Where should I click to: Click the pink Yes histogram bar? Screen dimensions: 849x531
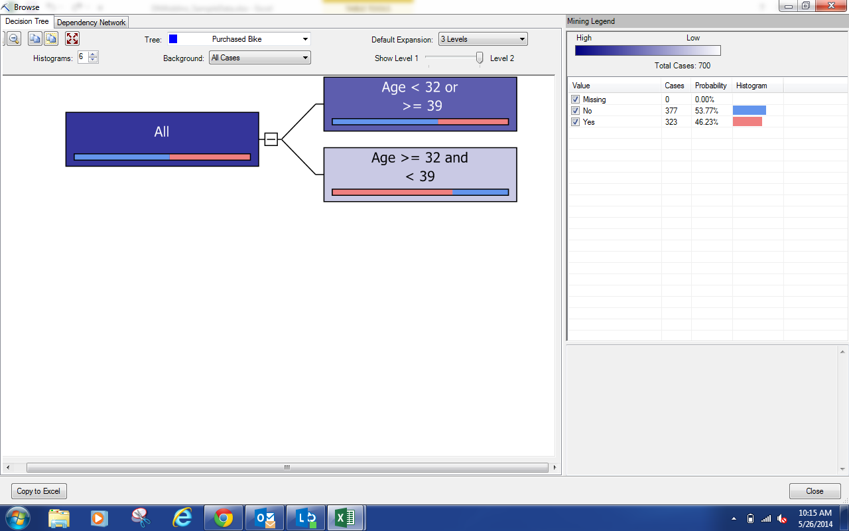coord(747,121)
